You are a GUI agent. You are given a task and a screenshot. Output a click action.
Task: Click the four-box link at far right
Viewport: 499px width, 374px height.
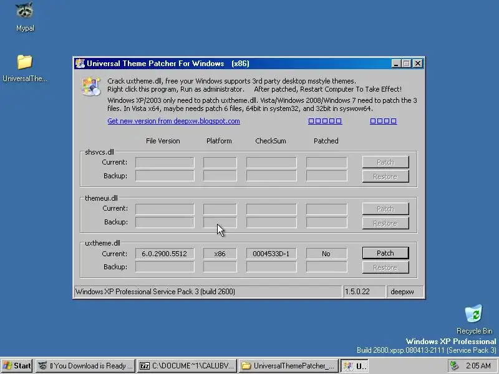[x=383, y=121]
